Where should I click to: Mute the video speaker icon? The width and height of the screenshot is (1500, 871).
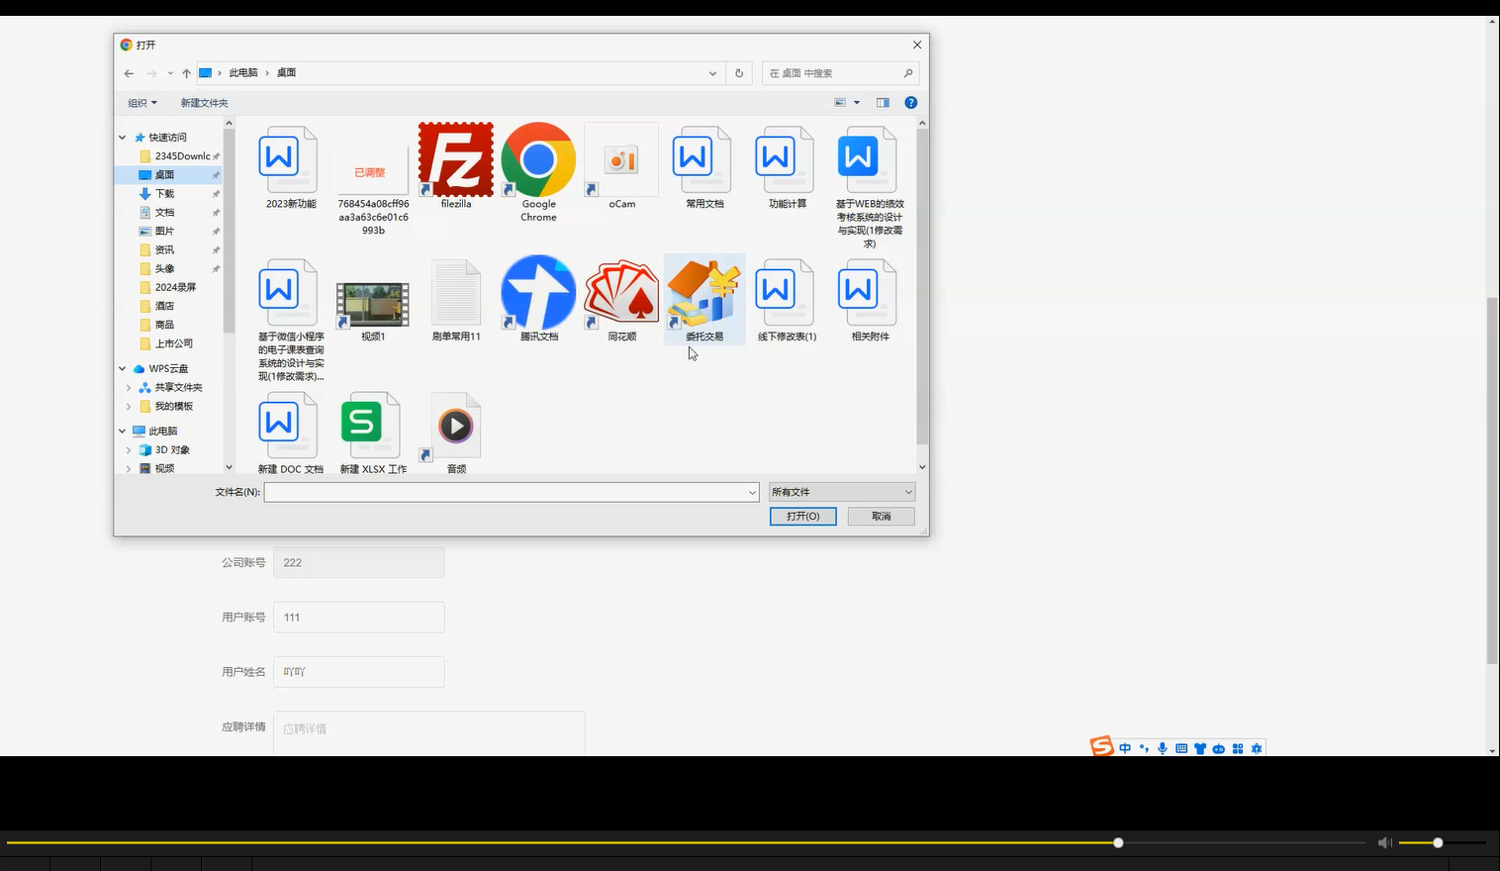[x=1384, y=843]
